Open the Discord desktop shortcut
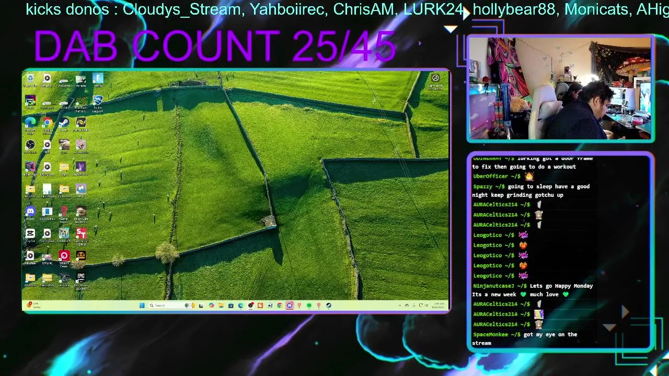The height and width of the screenshot is (376, 669). [x=30, y=213]
